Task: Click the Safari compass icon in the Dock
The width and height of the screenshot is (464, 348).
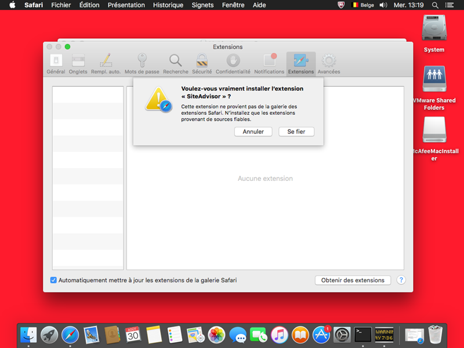Action: (x=70, y=335)
